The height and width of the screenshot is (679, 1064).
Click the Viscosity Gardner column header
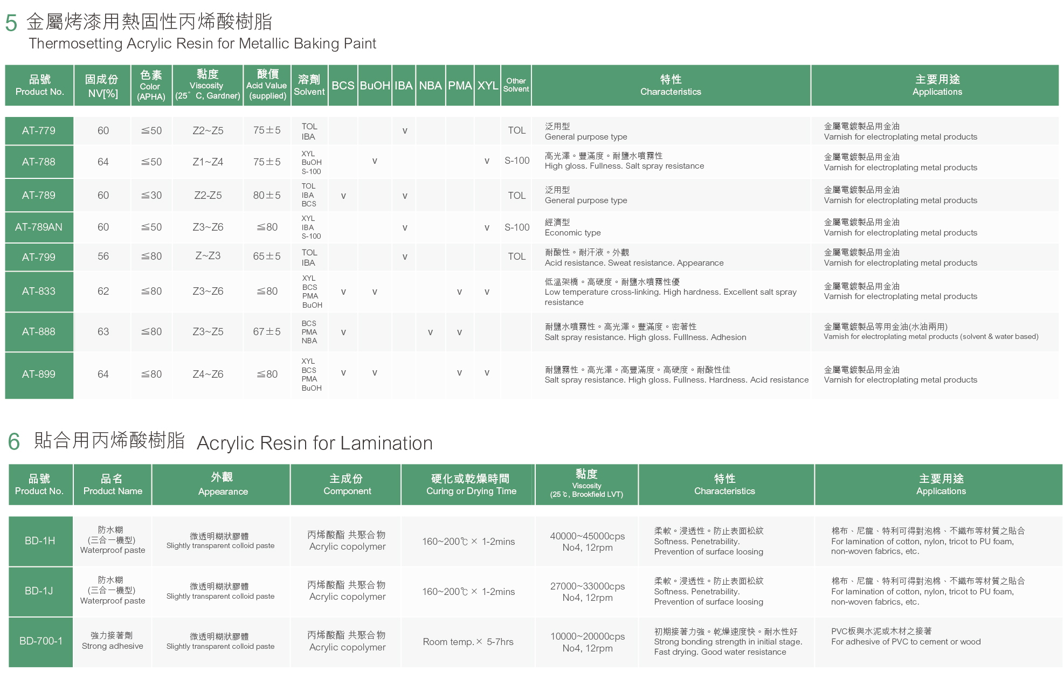click(x=208, y=85)
